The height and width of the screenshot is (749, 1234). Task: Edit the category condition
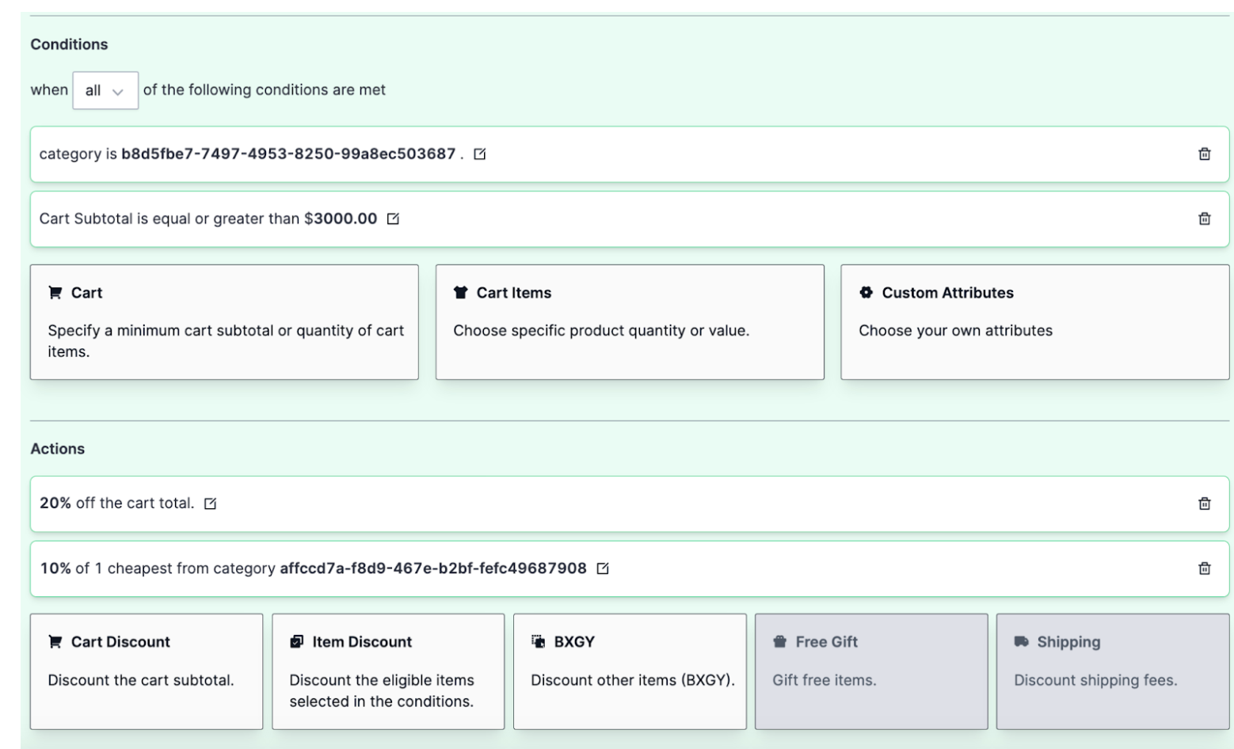pyautogui.click(x=478, y=154)
